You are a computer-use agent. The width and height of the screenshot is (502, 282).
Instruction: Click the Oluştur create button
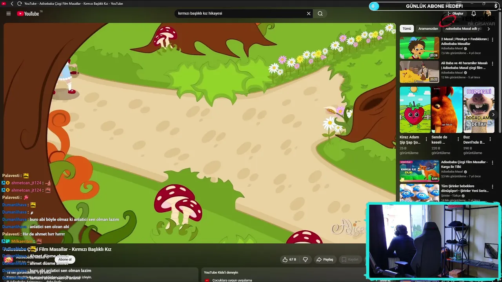tap(455, 14)
